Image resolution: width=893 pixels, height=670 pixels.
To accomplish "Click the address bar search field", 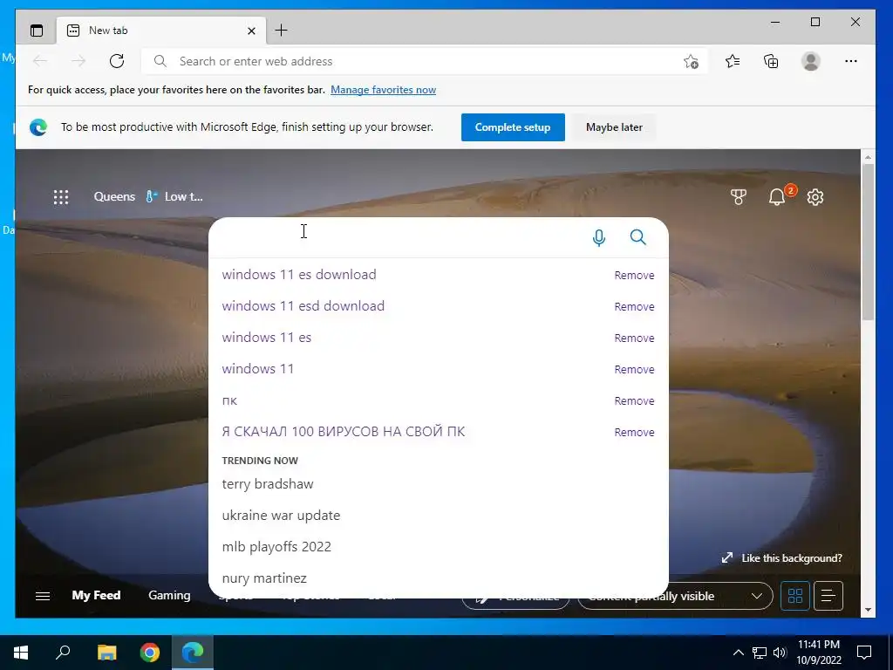I will point(425,61).
